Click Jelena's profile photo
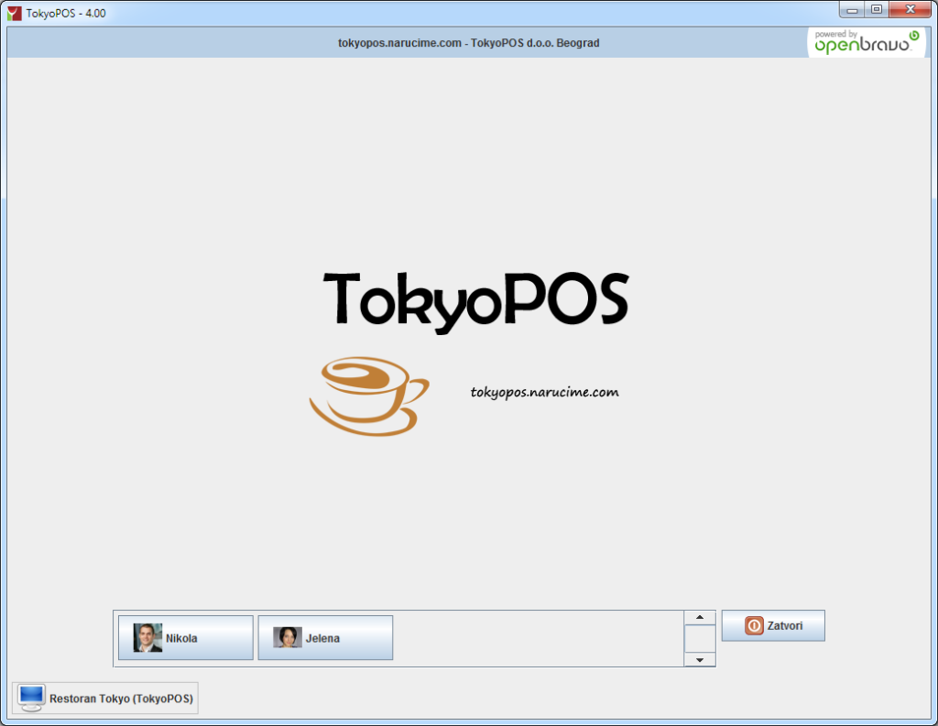The width and height of the screenshot is (938, 726). 287,637
